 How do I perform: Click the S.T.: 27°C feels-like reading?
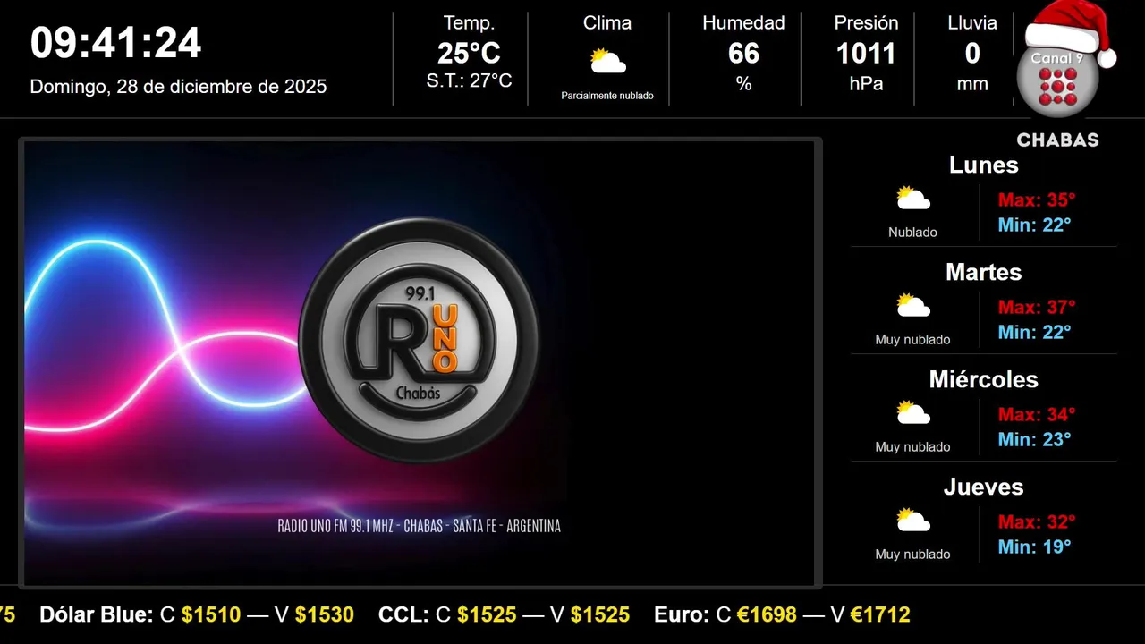pos(469,80)
